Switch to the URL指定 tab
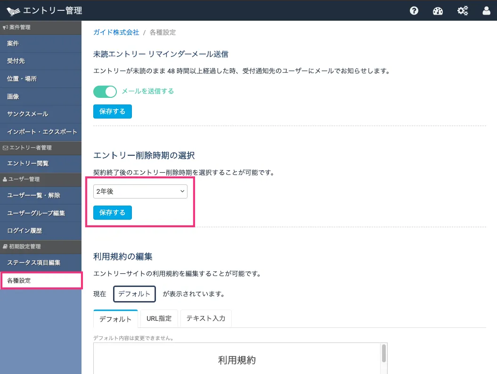This screenshot has height=374, width=497. (x=159, y=318)
